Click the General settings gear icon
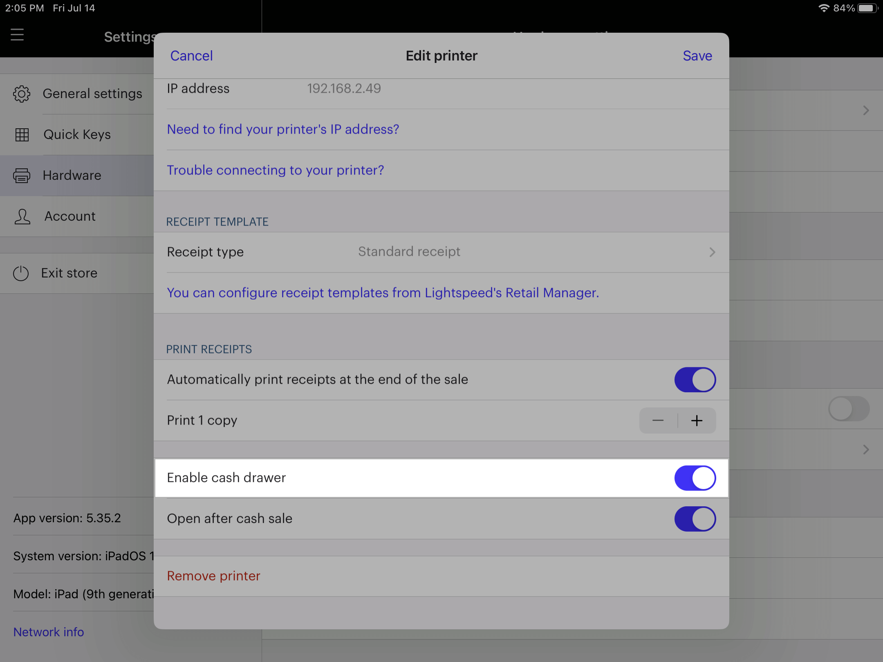 click(x=22, y=94)
